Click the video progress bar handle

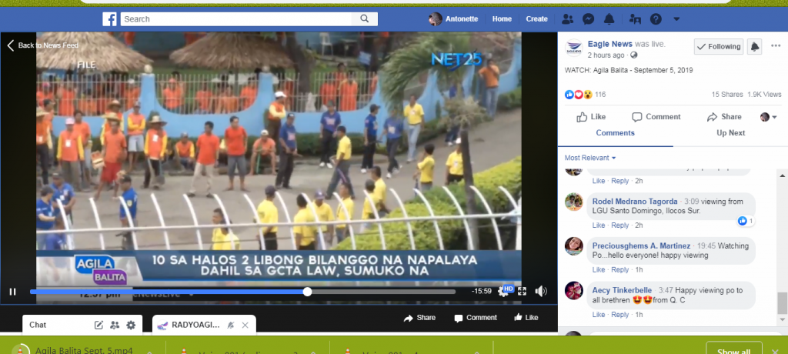click(308, 292)
